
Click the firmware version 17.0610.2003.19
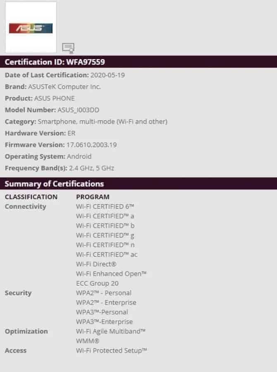(x=91, y=145)
